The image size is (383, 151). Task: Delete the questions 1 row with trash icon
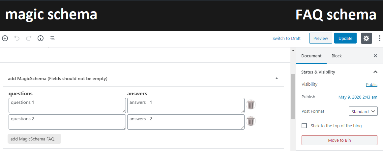[250, 105]
